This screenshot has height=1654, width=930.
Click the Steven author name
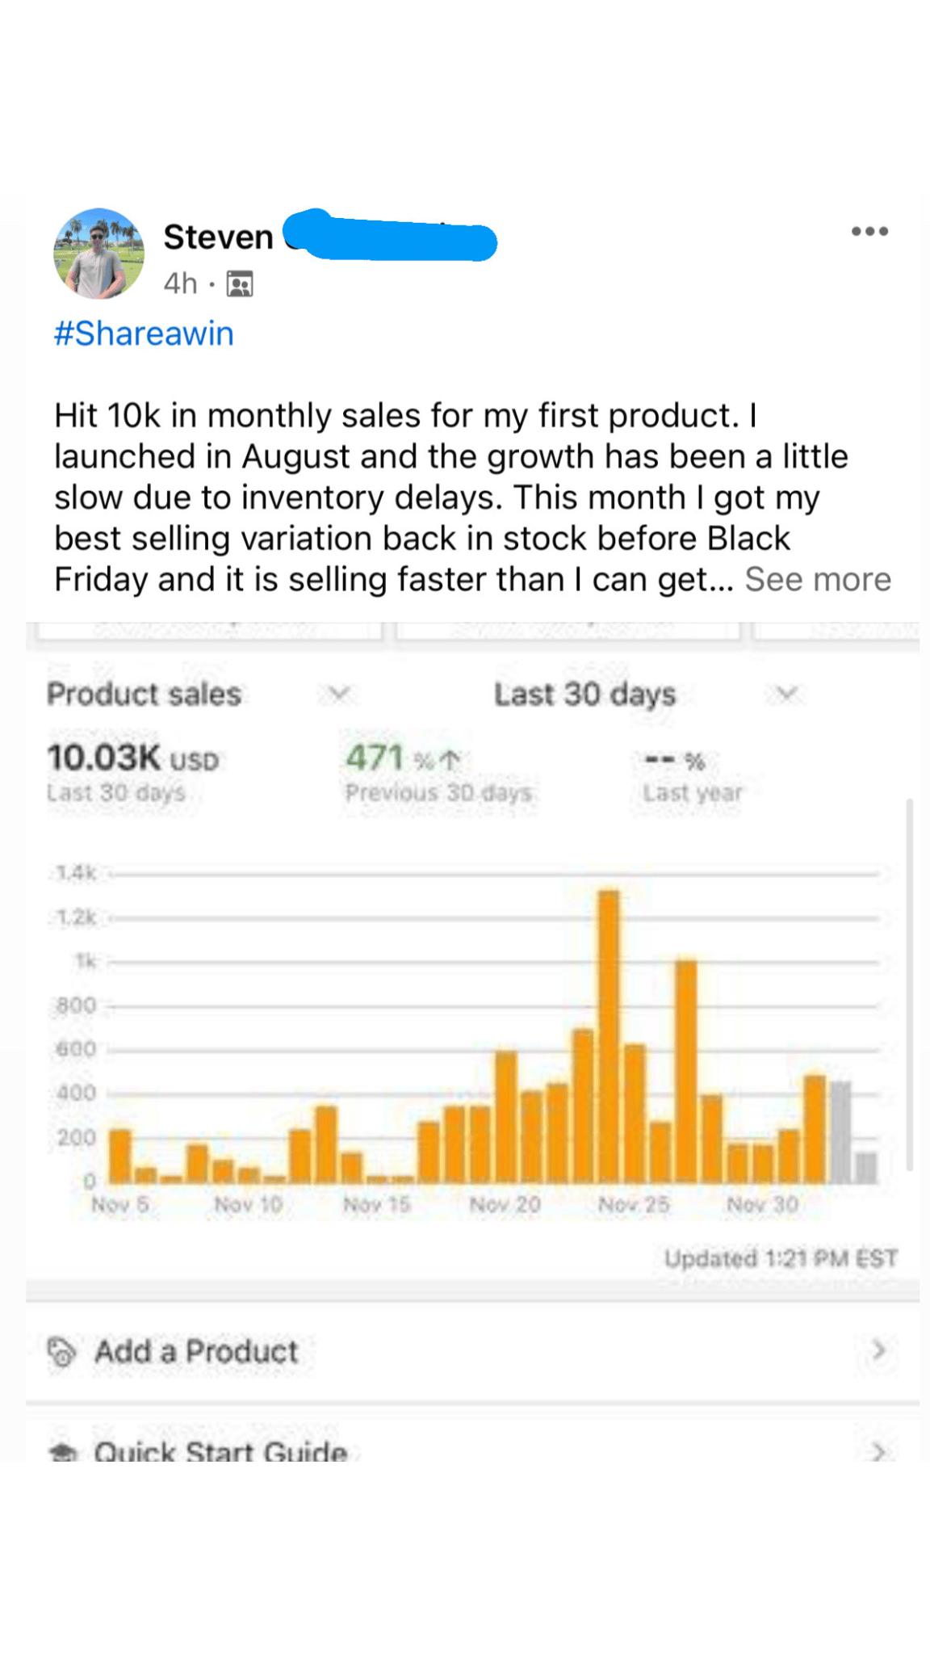coord(218,237)
